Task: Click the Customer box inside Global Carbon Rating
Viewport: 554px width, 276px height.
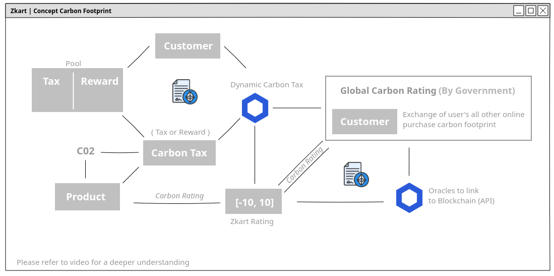Action: click(x=364, y=122)
